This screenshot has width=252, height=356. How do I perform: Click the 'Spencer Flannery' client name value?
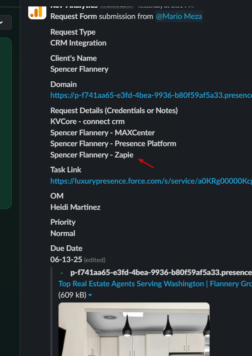tap(79, 69)
